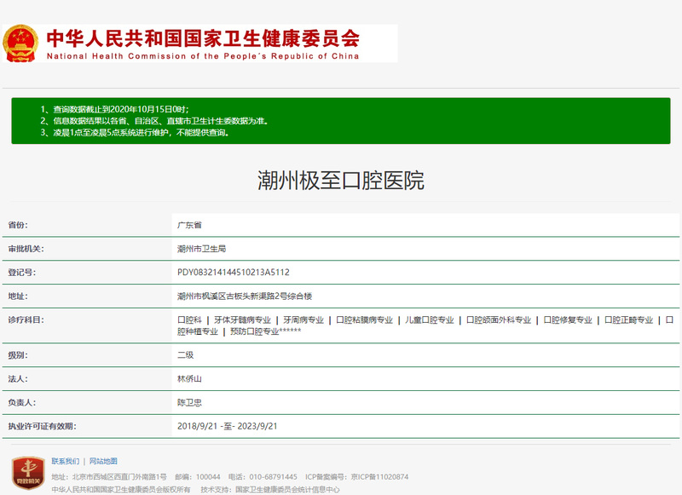Select the 口腔修复专业 entry
This screenshot has width=682, height=495.
point(568,319)
